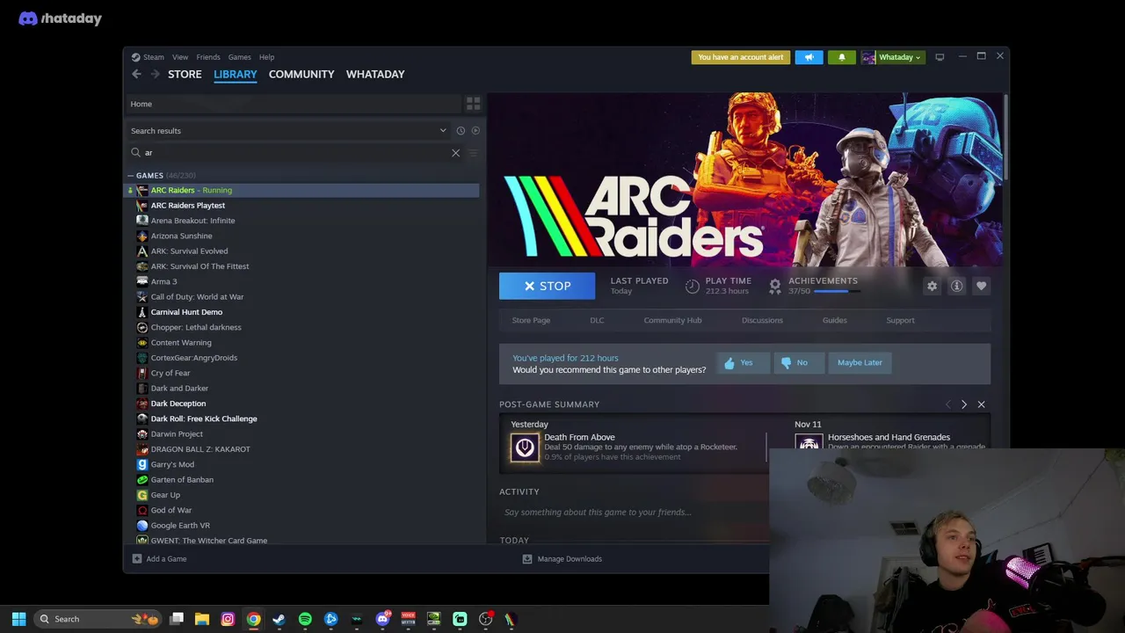Go to the COMMUNITY tab
The height and width of the screenshot is (633, 1125).
301,74
